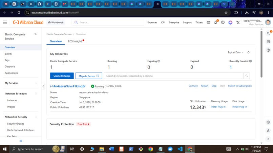The height and width of the screenshot is (153, 273).
Task: Open browser extensions puzzle icon
Action: pos(236,12)
